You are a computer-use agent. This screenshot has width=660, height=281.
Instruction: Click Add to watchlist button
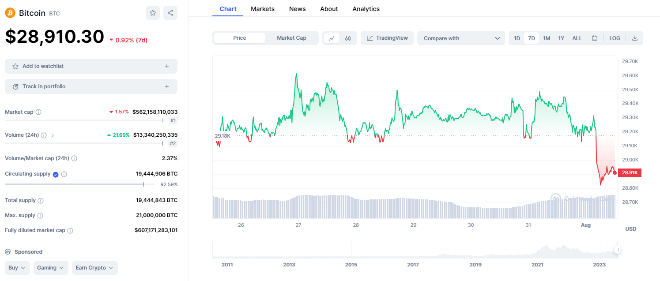(91, 66)
